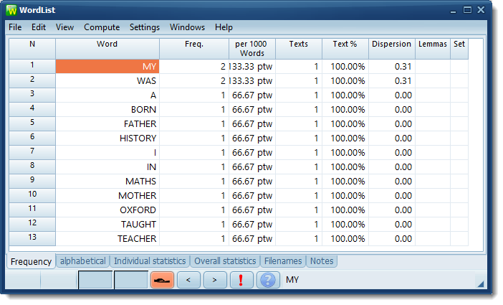Click the Text % column header
This screenshot has height=305, width=503.
(x=345, y=49)
